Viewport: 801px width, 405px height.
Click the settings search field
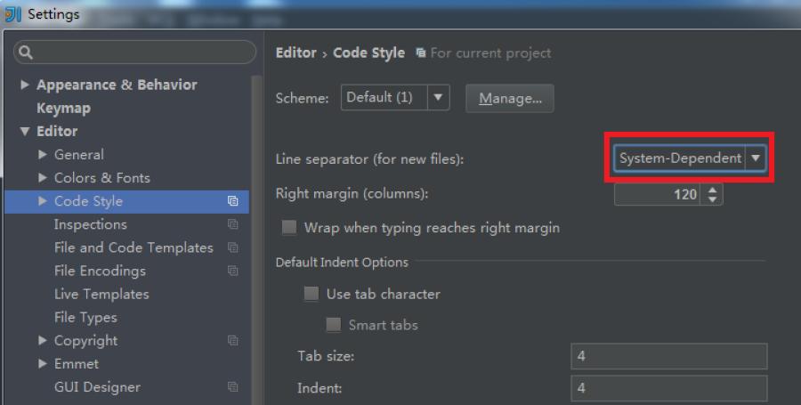134,53
